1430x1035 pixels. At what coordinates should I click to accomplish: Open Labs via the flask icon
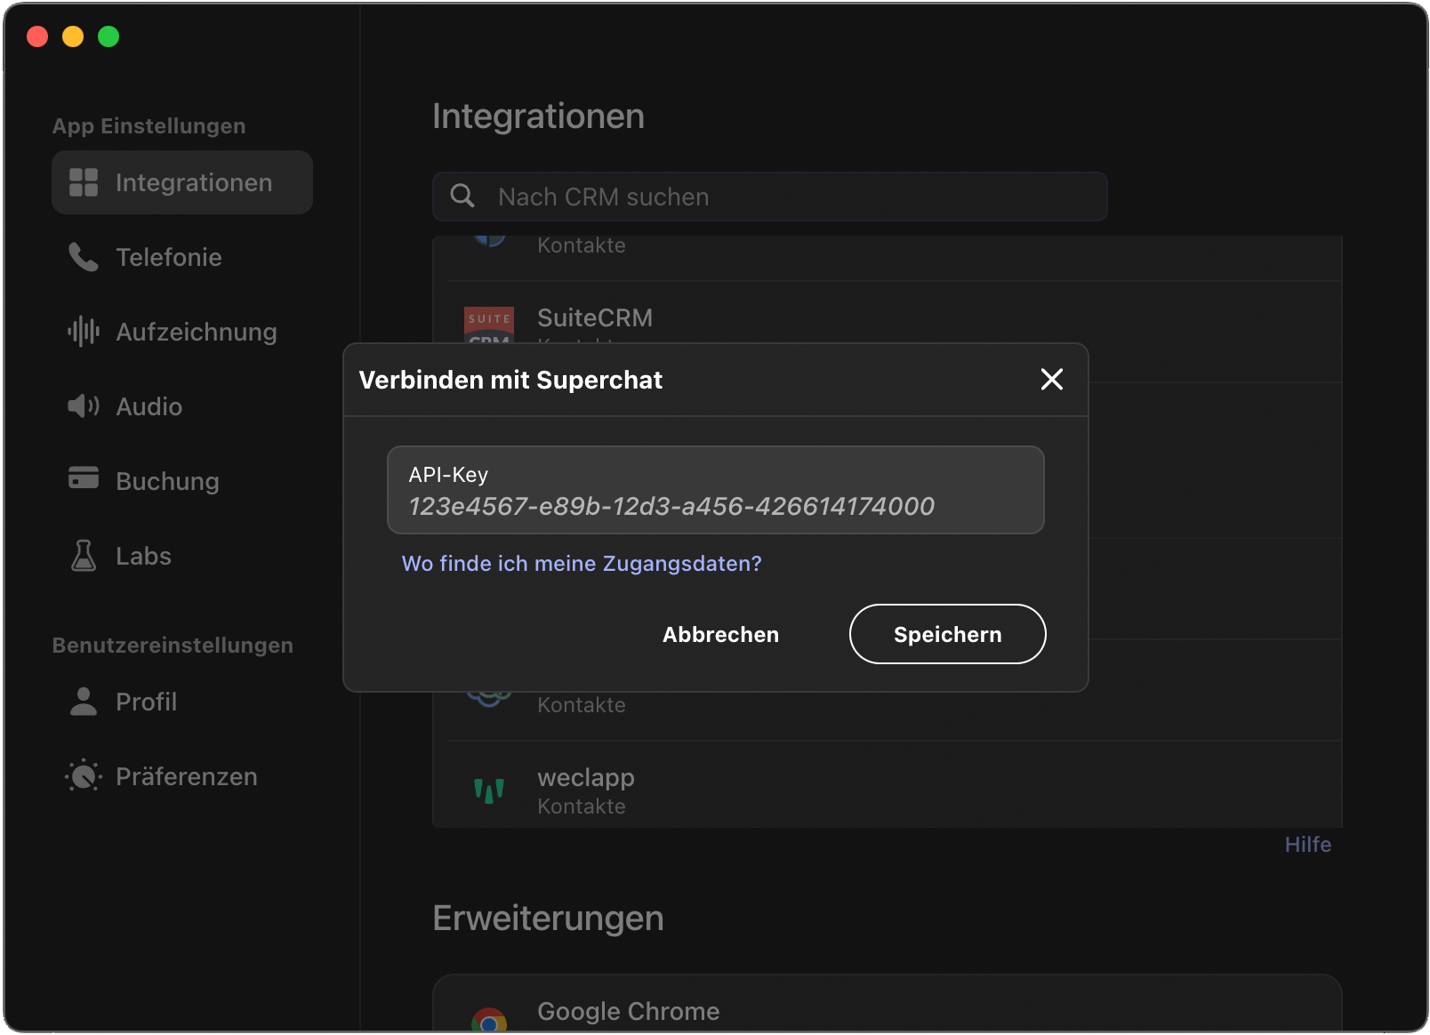(83, 556)
